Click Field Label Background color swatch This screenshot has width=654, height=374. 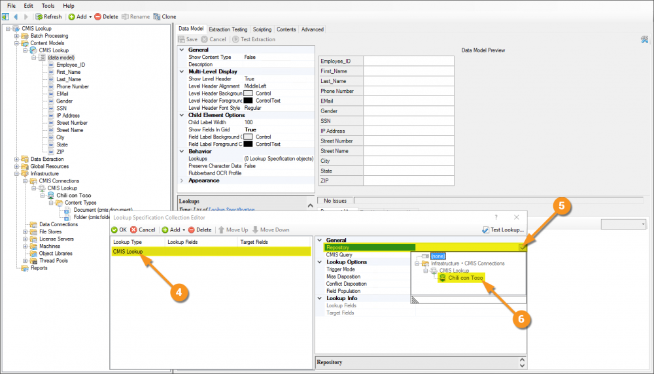point(248,137)
